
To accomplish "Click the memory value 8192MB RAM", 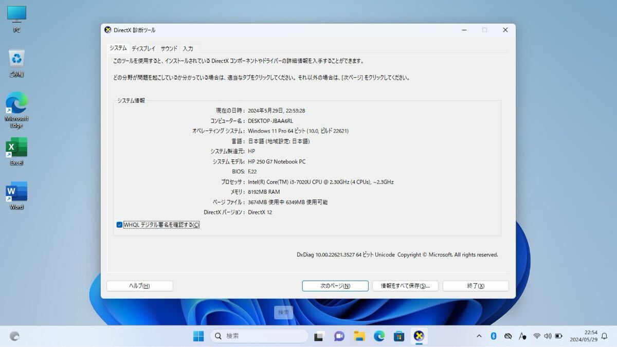I will (264, 192).
